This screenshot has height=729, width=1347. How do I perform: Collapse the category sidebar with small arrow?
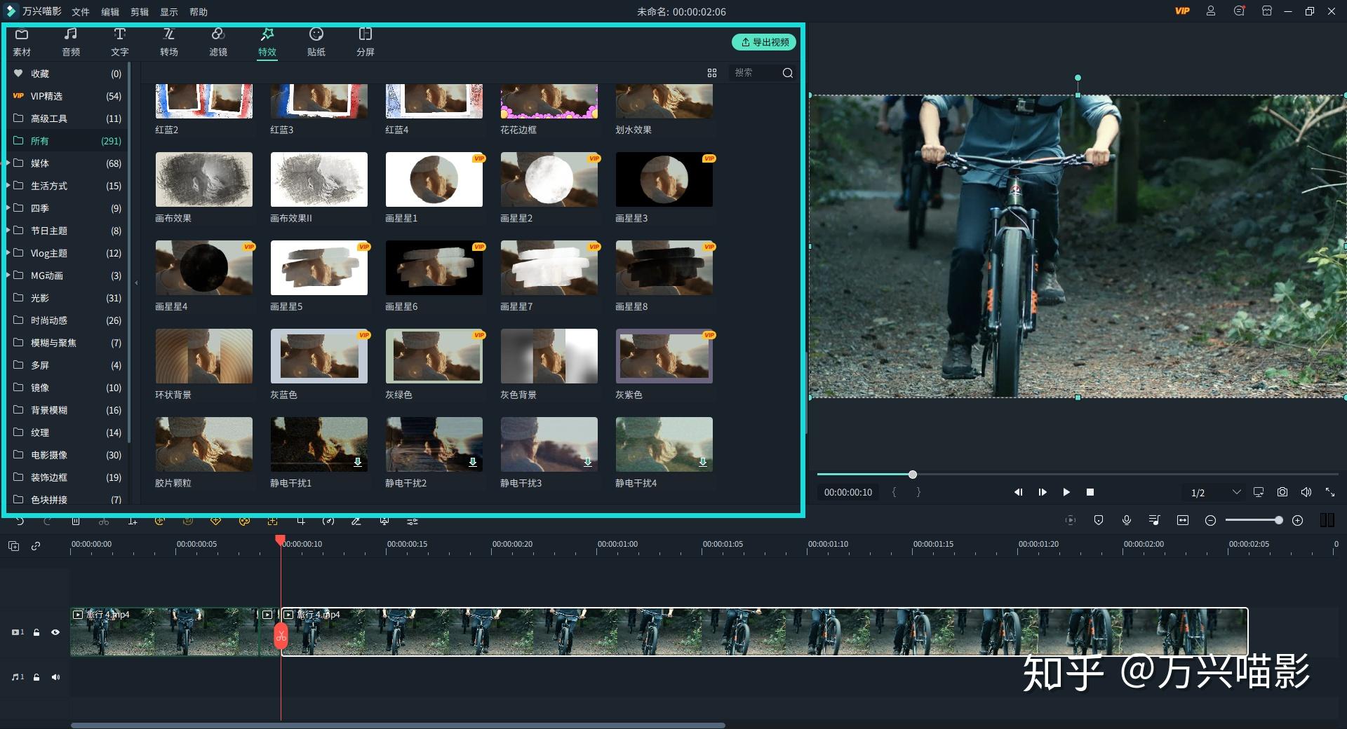click(x=136, y=283)
